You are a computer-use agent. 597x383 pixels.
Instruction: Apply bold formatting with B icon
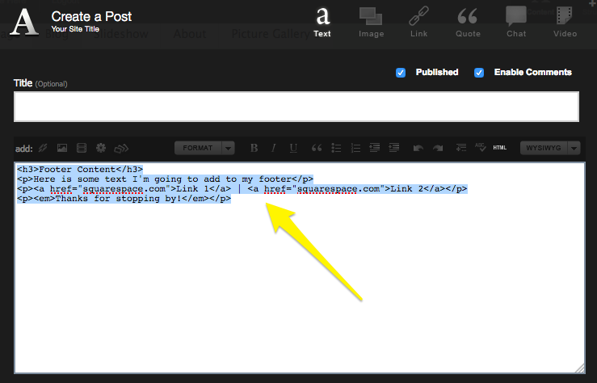pos(254,148)
